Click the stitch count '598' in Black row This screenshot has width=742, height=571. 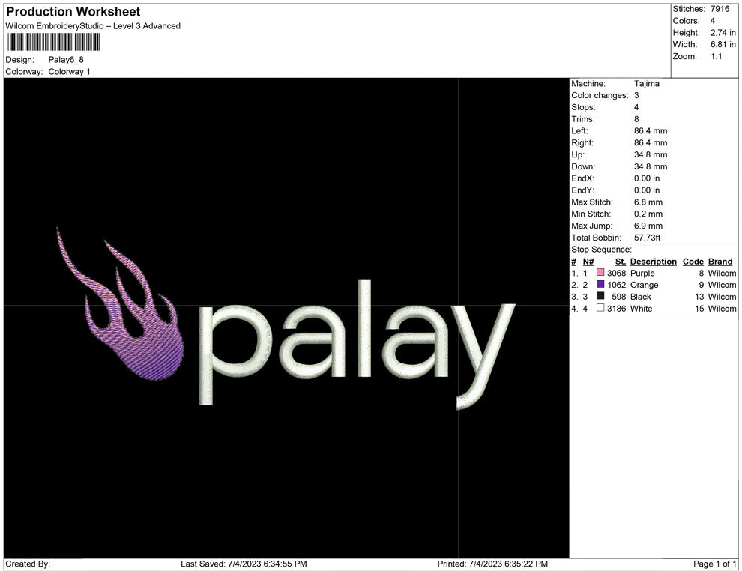pos(618,297)
